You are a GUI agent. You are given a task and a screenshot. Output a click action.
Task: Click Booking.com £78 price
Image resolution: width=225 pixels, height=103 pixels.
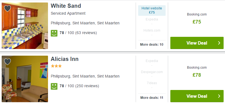[x=197, y=75]
